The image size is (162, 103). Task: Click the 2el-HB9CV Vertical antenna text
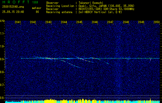(100, 12)
